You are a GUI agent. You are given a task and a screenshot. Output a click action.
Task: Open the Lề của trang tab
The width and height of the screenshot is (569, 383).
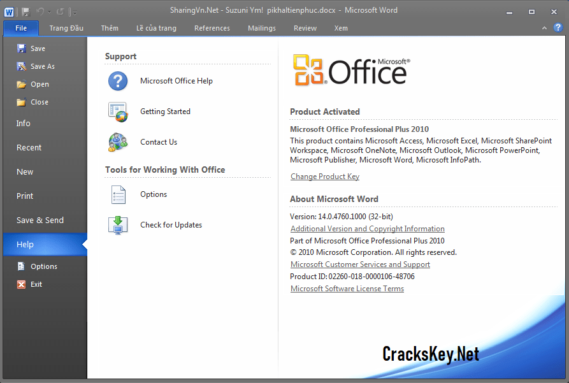(156, 28)
